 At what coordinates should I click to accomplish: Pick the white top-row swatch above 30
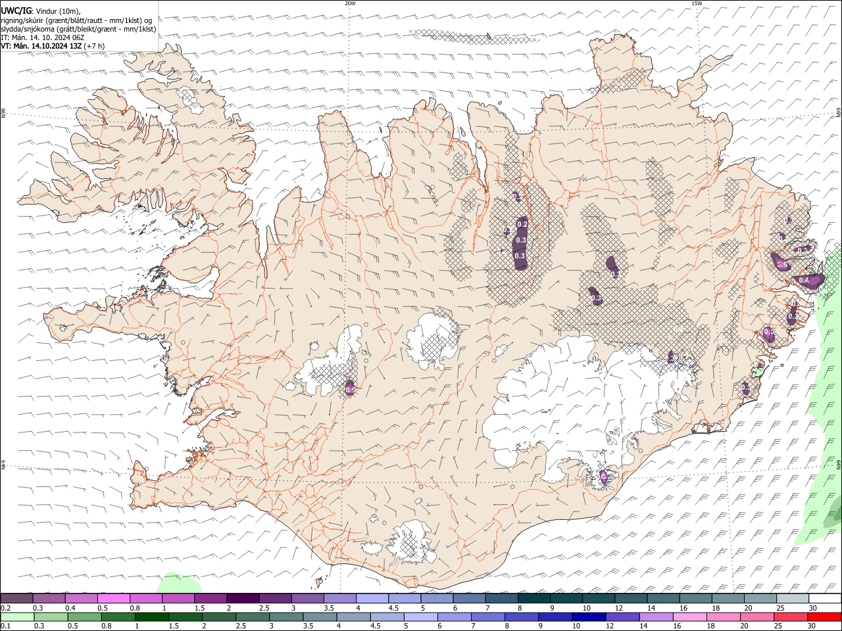click(x=824, y=598)
